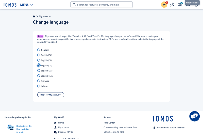Open the live chat bubble
Viewport: 203px width, 139px height.
pyautogui.click(x=194, y=116)
